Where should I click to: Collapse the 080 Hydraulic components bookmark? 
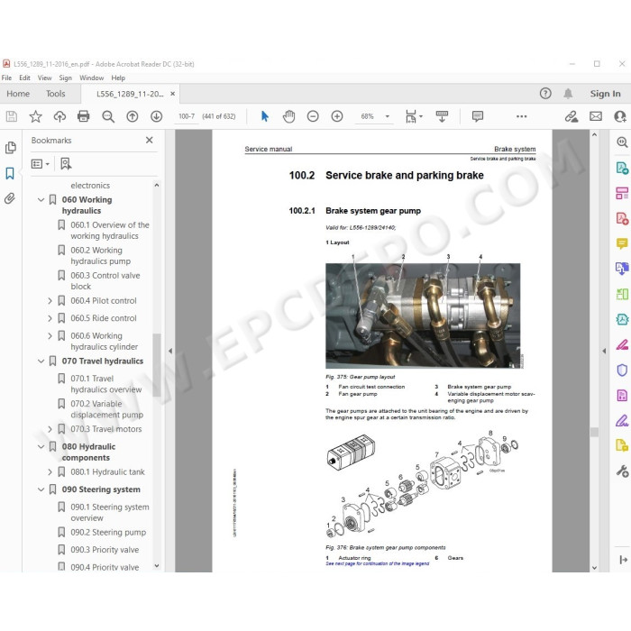(41, 447)
